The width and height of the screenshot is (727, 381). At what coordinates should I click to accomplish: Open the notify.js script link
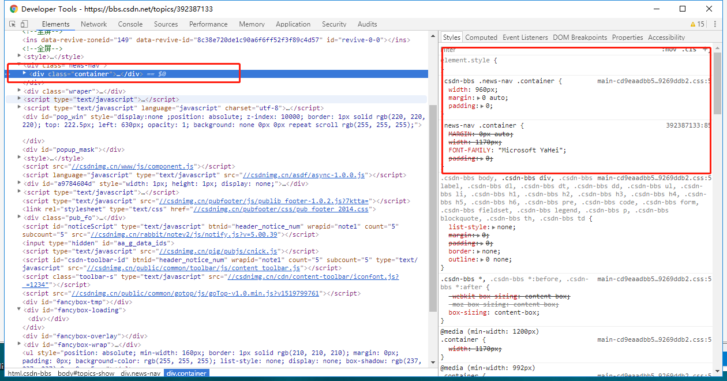(184, 235)
